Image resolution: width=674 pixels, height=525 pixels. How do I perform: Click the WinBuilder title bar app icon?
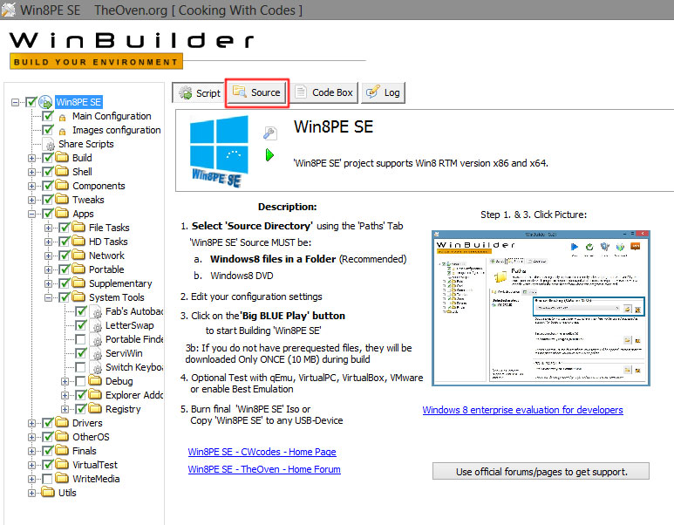tap(9, 10)
